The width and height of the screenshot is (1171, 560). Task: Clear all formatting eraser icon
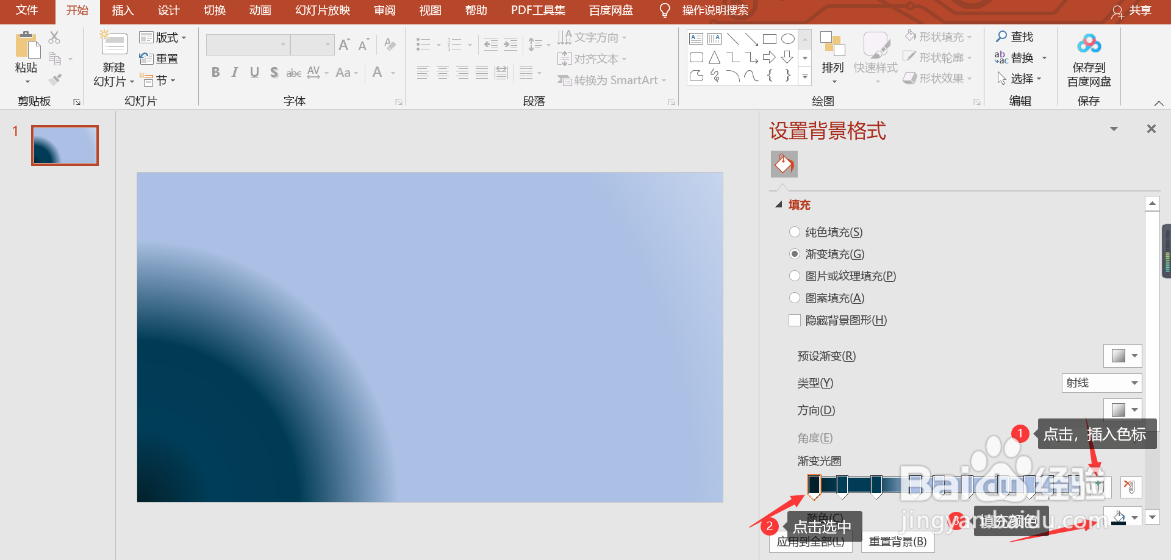[390, 44]
